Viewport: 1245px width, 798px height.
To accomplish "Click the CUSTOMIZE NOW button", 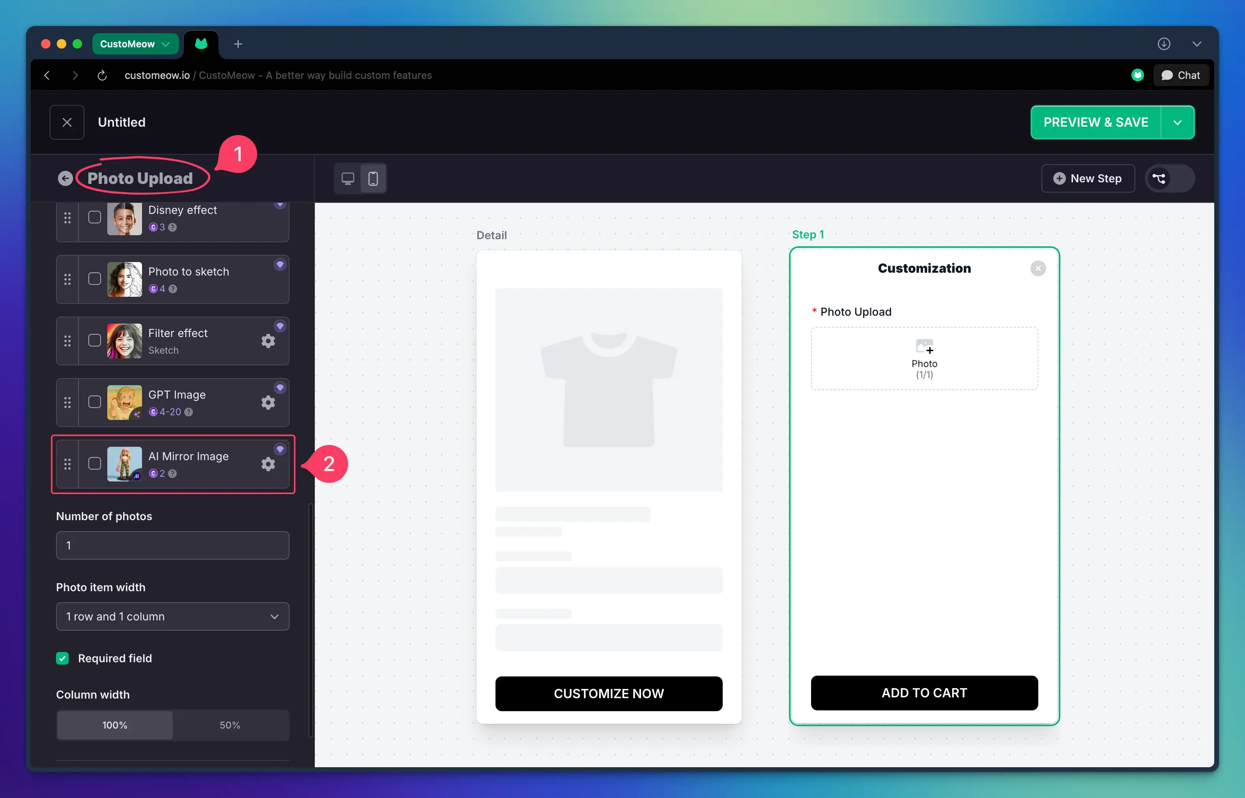I will [609, 694].
